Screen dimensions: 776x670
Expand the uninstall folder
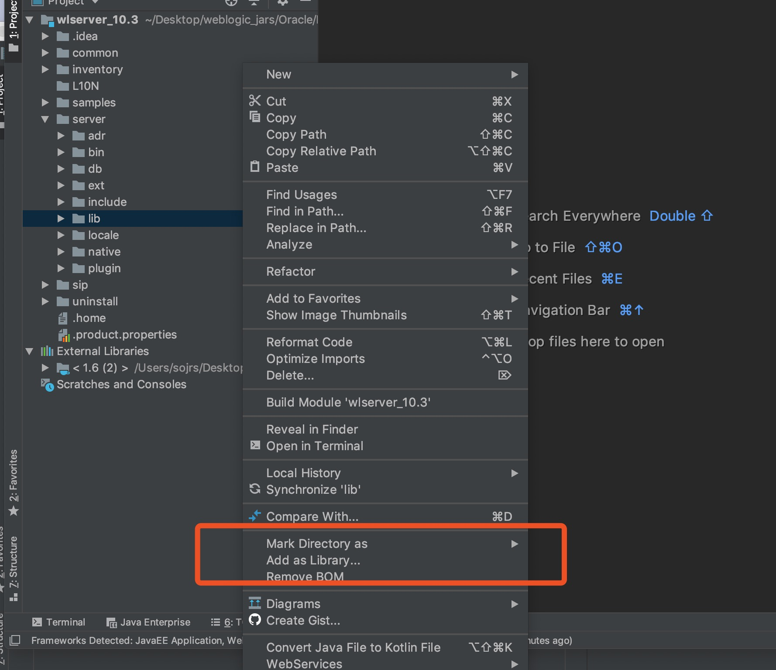click(x=45, y=301)
